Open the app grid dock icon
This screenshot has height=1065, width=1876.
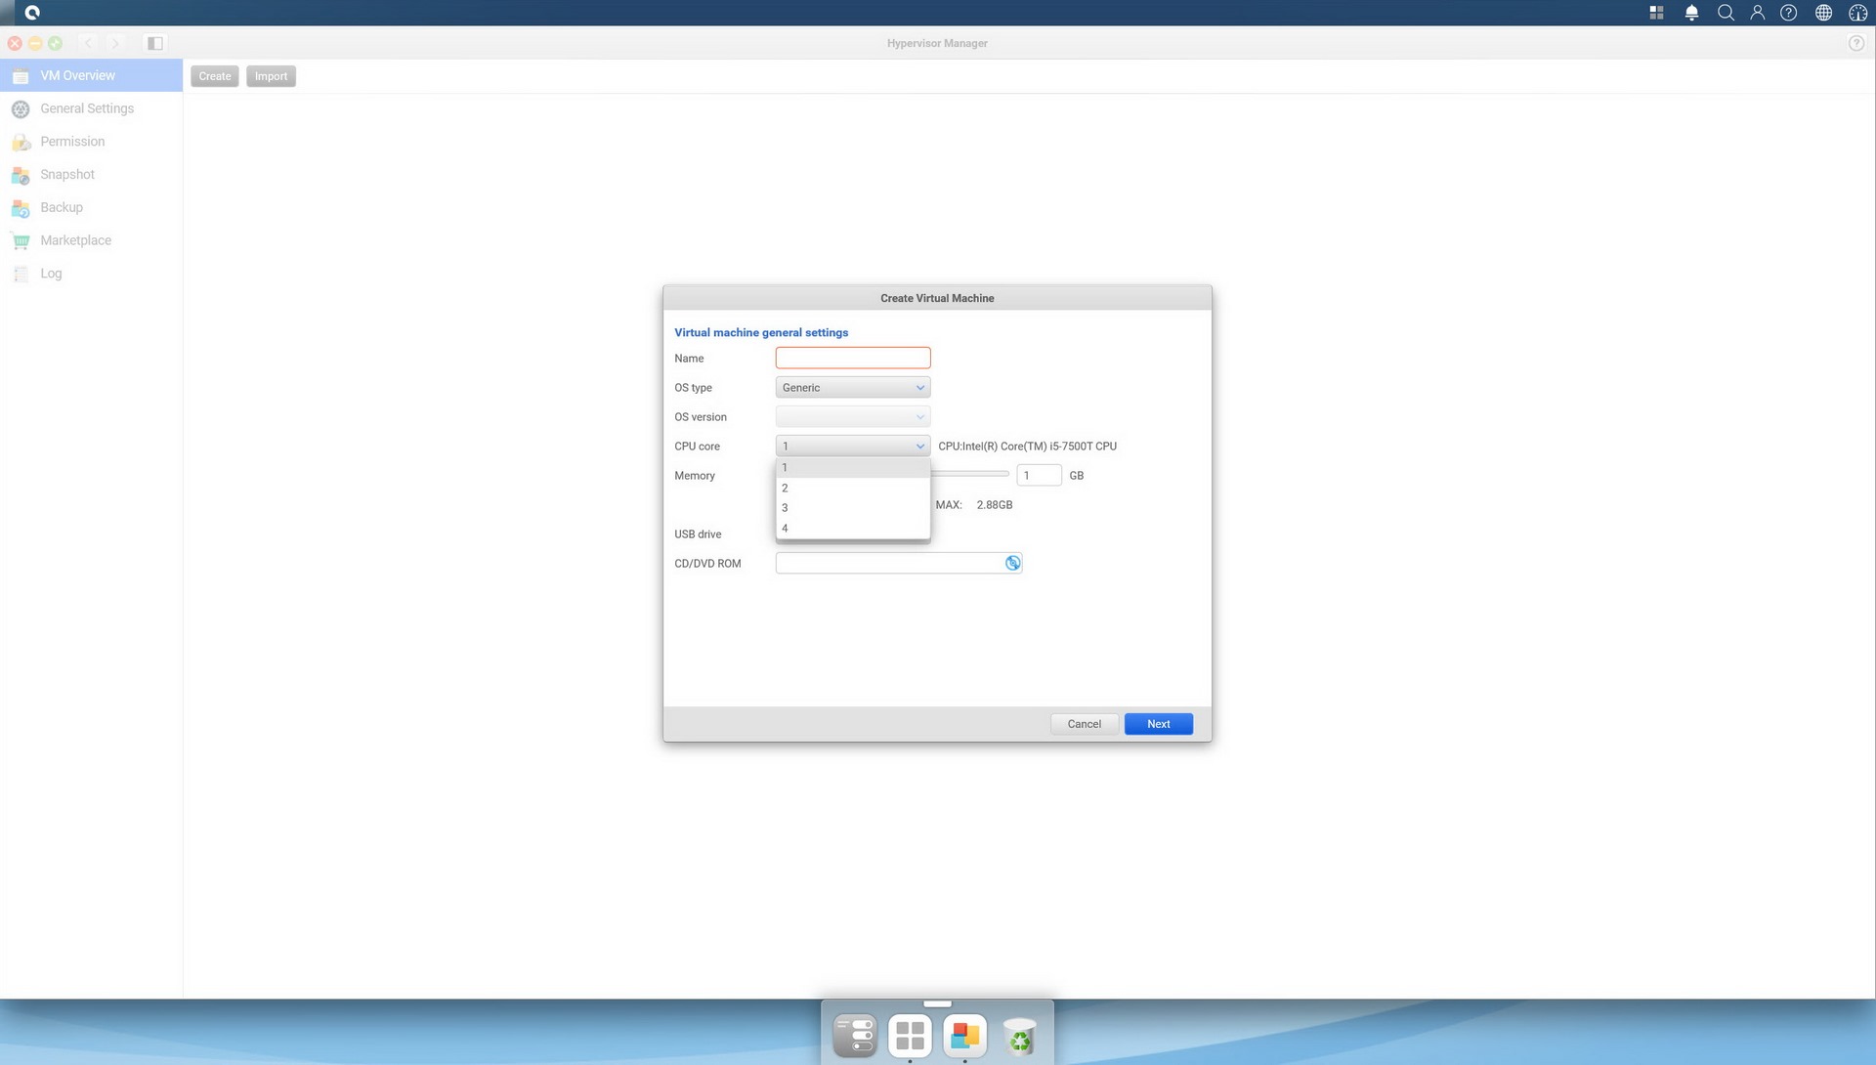pos(910,1036)
